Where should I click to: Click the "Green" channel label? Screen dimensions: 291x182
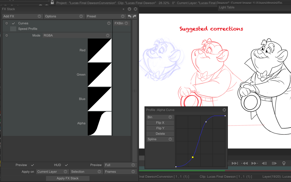point(81,74)
